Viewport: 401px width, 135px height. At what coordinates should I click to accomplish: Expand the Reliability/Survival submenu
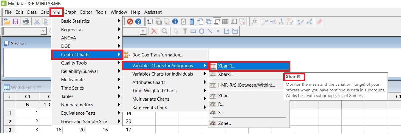coord(87,71)
